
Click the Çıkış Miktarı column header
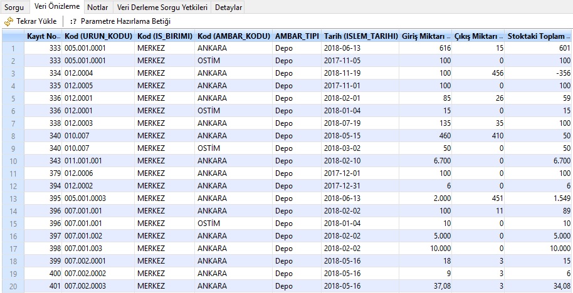479,36
